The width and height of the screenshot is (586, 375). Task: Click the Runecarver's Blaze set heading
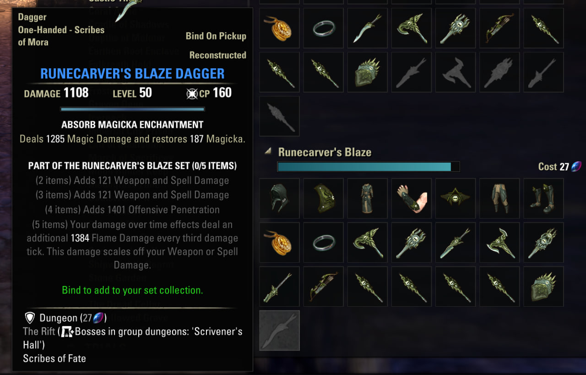(325, 152)
